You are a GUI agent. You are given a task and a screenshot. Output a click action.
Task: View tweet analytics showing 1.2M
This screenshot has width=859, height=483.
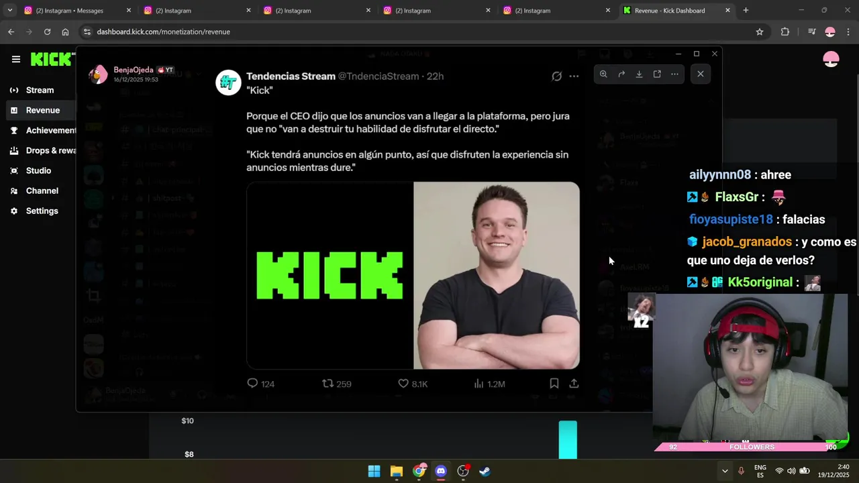tap(489, 384)
